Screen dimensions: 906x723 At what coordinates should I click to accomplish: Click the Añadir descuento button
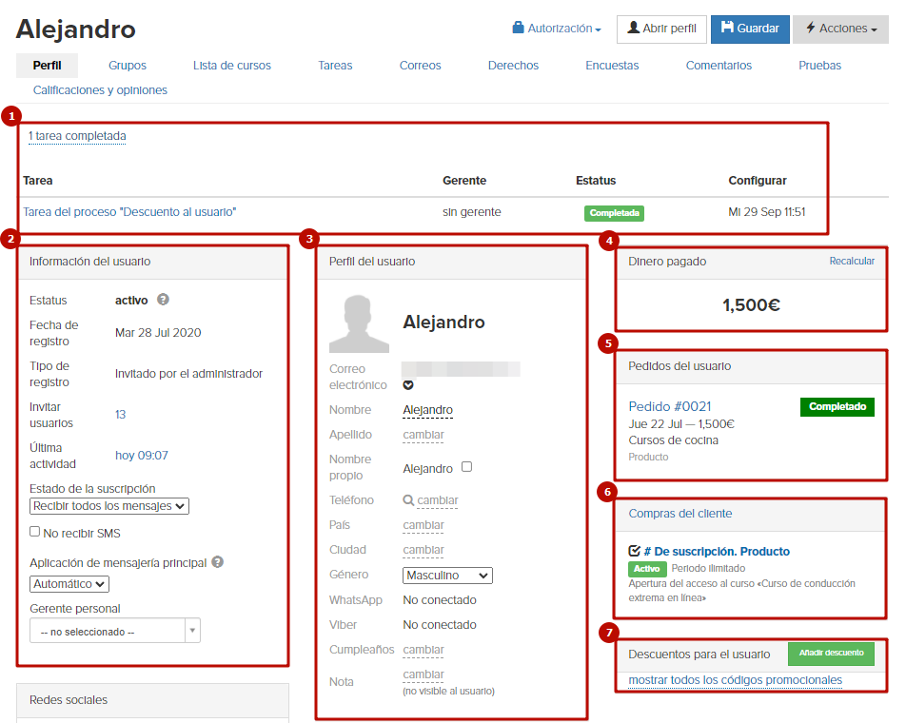(x=831, y=654)
